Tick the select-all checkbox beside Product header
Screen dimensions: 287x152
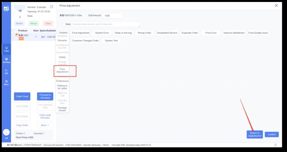(x=13, y=30)
